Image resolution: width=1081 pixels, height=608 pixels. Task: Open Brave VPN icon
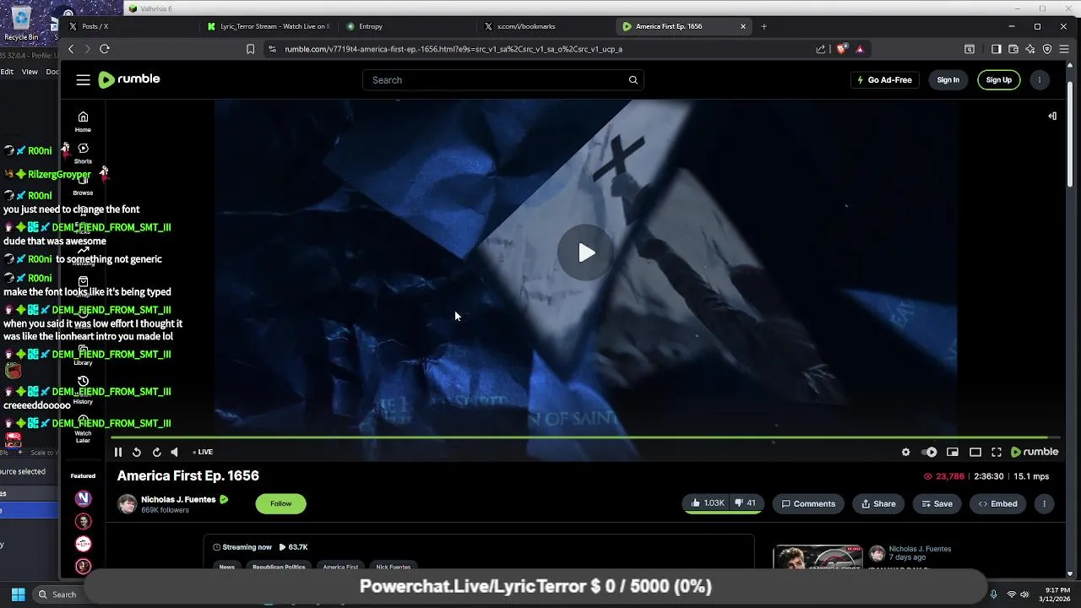(1047, 49)
